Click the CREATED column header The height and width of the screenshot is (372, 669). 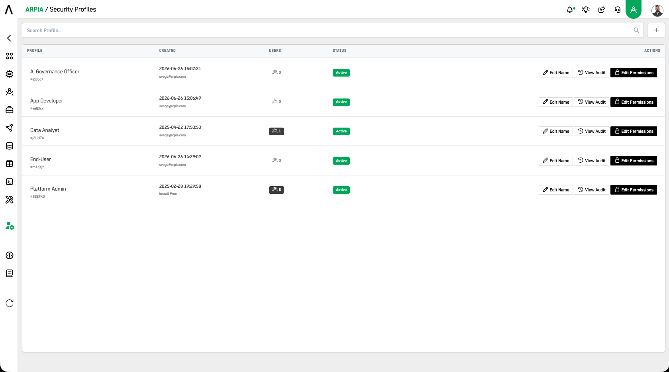pos(167,51)
